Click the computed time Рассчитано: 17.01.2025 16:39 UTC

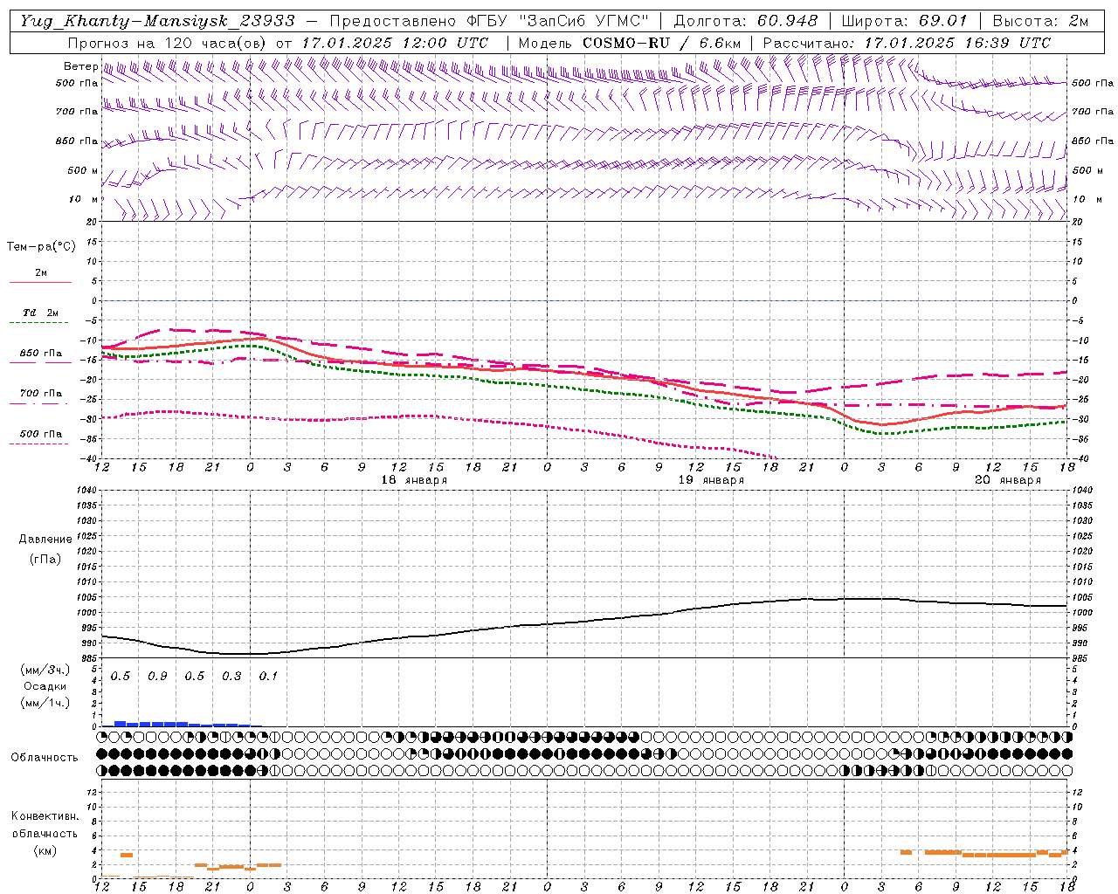tap(907, 43)
